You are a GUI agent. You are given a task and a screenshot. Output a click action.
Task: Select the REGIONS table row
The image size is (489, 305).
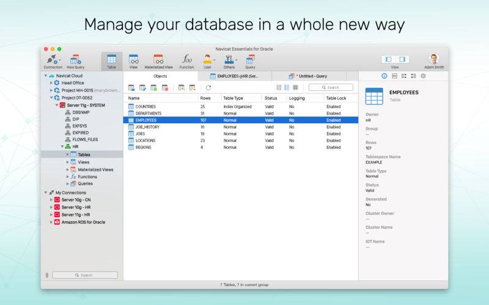[241, 148]
